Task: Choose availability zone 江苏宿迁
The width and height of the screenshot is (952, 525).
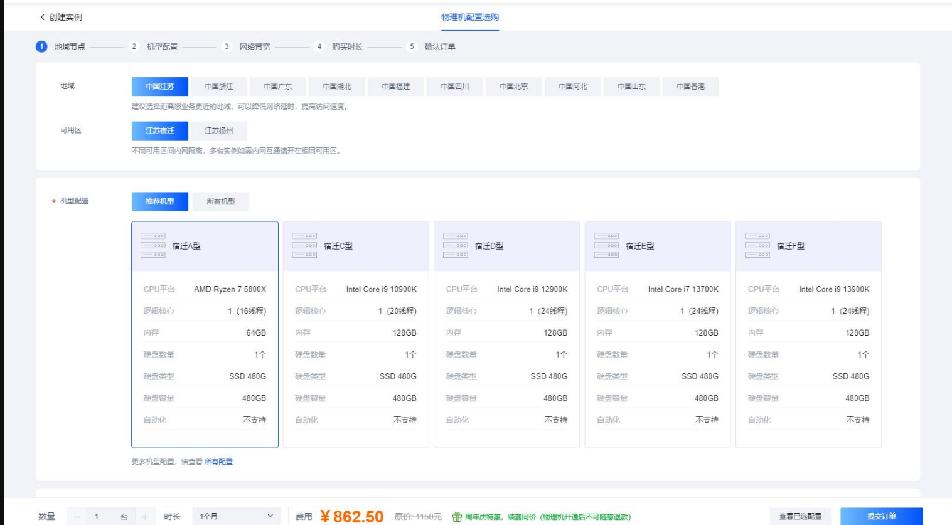Action: tap(160, 130)
